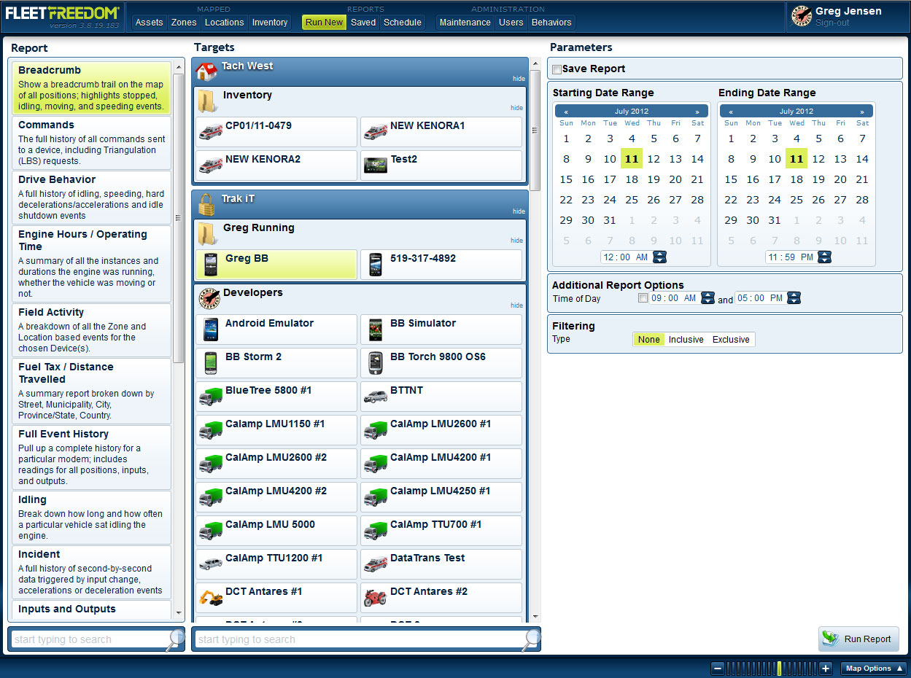Screen dimensions: 911x678
Task: Click the map zoom in plus button
Action: (826, 669)
